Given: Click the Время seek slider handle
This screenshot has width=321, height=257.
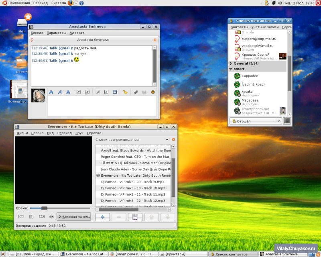Looking at the screenshot, I should (x=44, y=208).
